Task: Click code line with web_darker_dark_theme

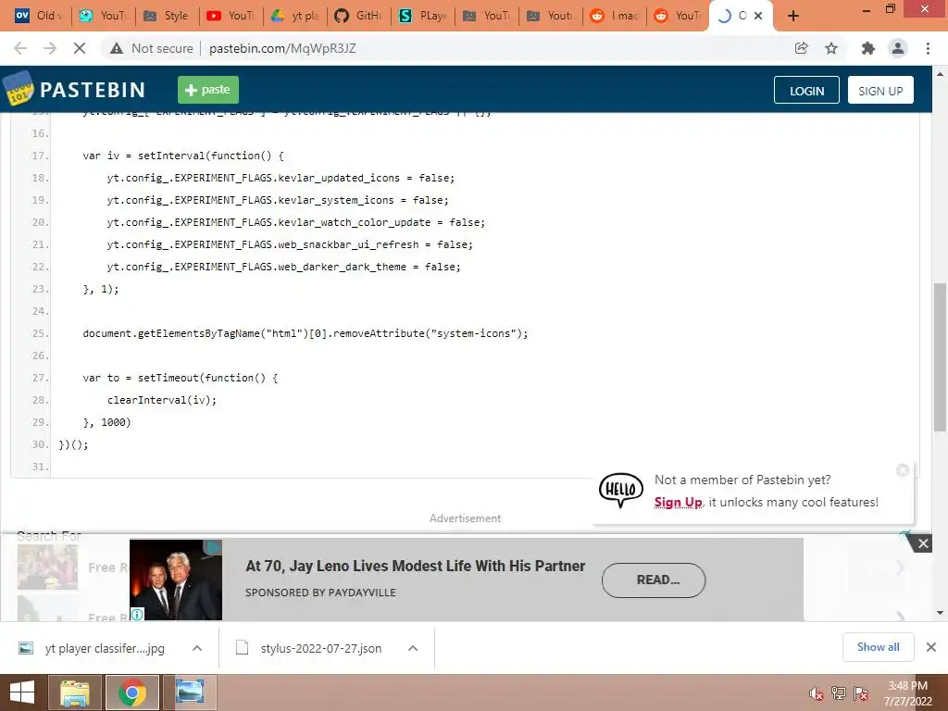Action: (x=283, y=267)
